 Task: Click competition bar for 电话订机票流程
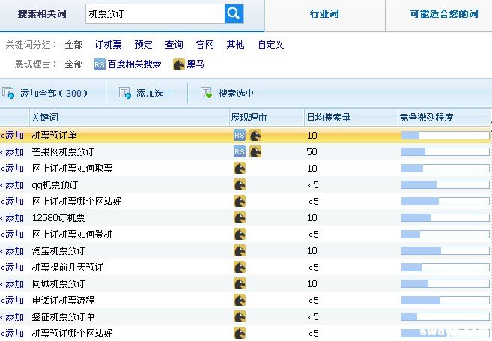tap(446, 301)
